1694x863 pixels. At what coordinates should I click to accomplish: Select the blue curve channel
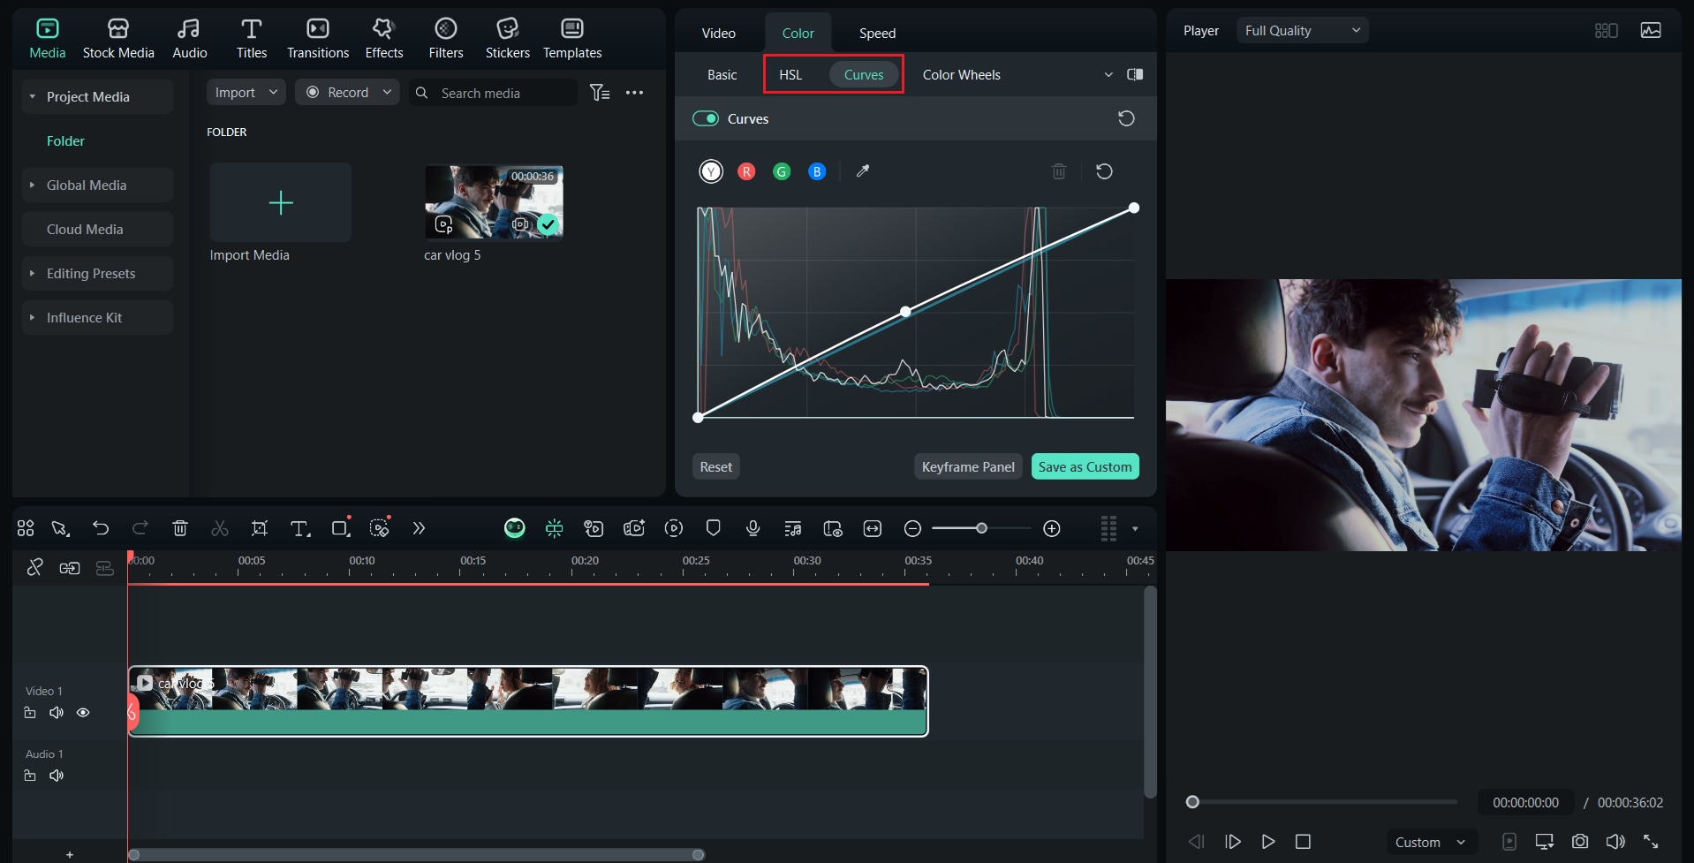(817, 171)
